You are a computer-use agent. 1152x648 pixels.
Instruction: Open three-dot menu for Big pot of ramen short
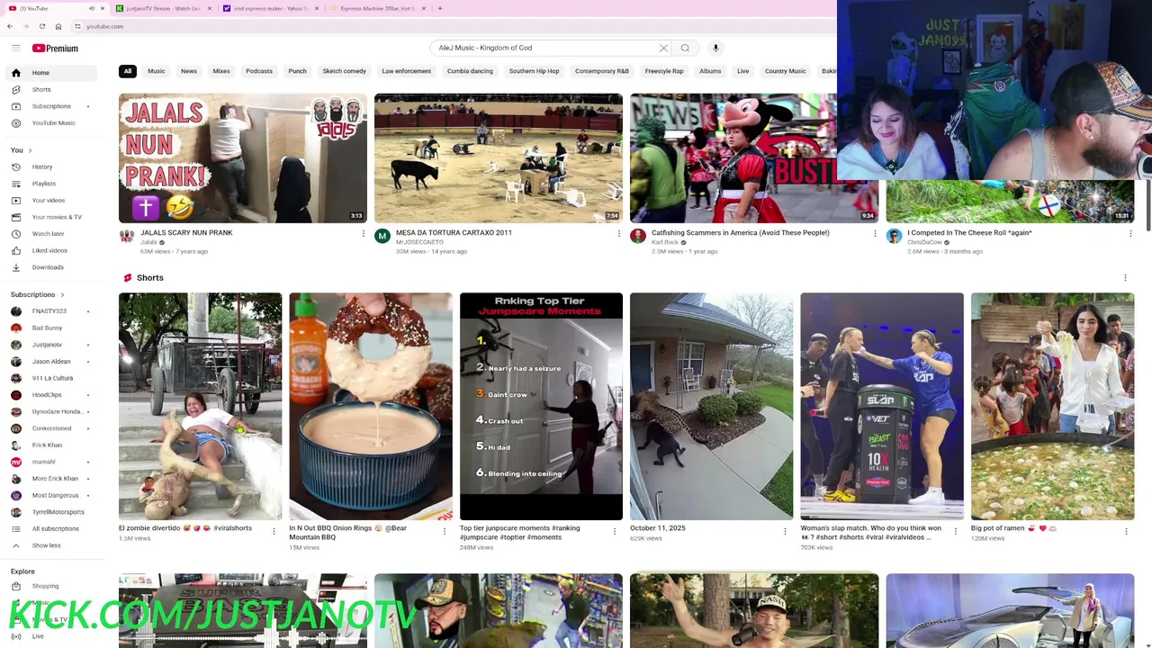coord(1126,531)
